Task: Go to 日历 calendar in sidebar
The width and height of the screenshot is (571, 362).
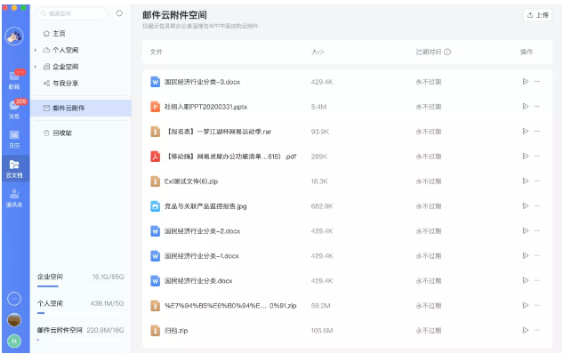Action: [14, 137]
